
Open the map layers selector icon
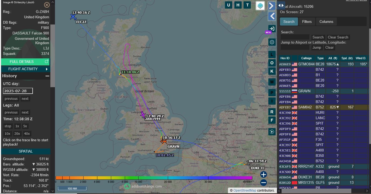(260, 5)
